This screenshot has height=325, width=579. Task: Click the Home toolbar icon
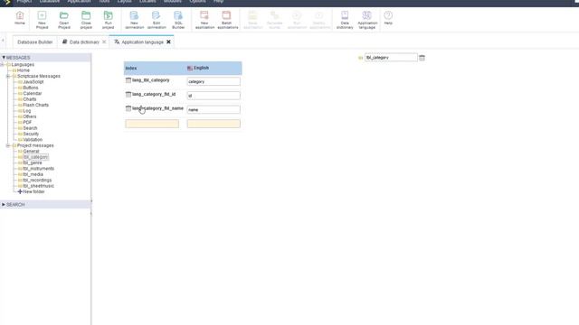pos(20,18)
